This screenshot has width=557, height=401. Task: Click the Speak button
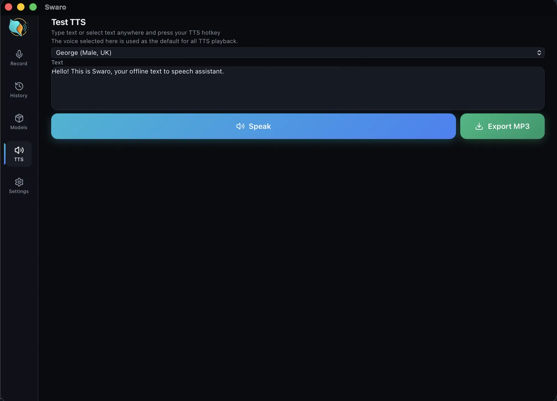point(253,126)
